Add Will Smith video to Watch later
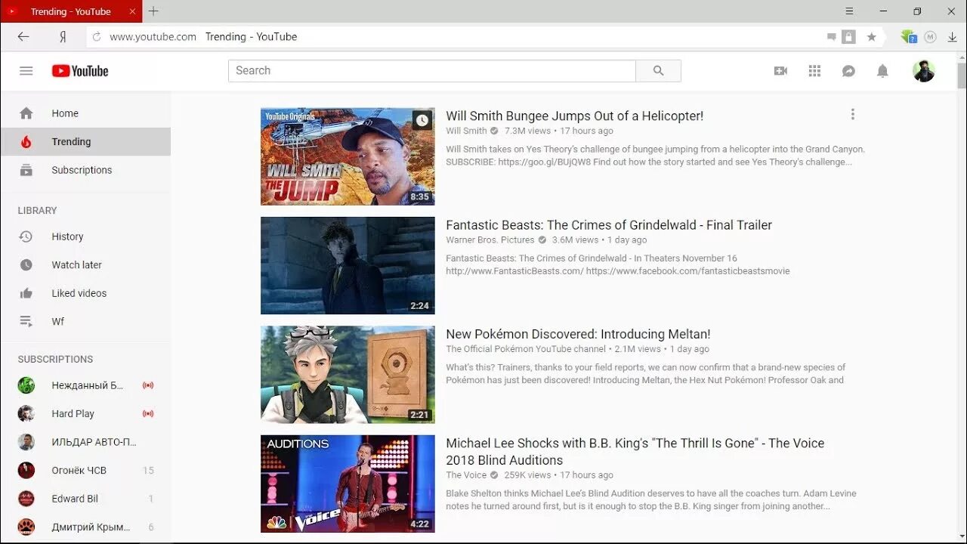The image size is (967, 544). 422,120
